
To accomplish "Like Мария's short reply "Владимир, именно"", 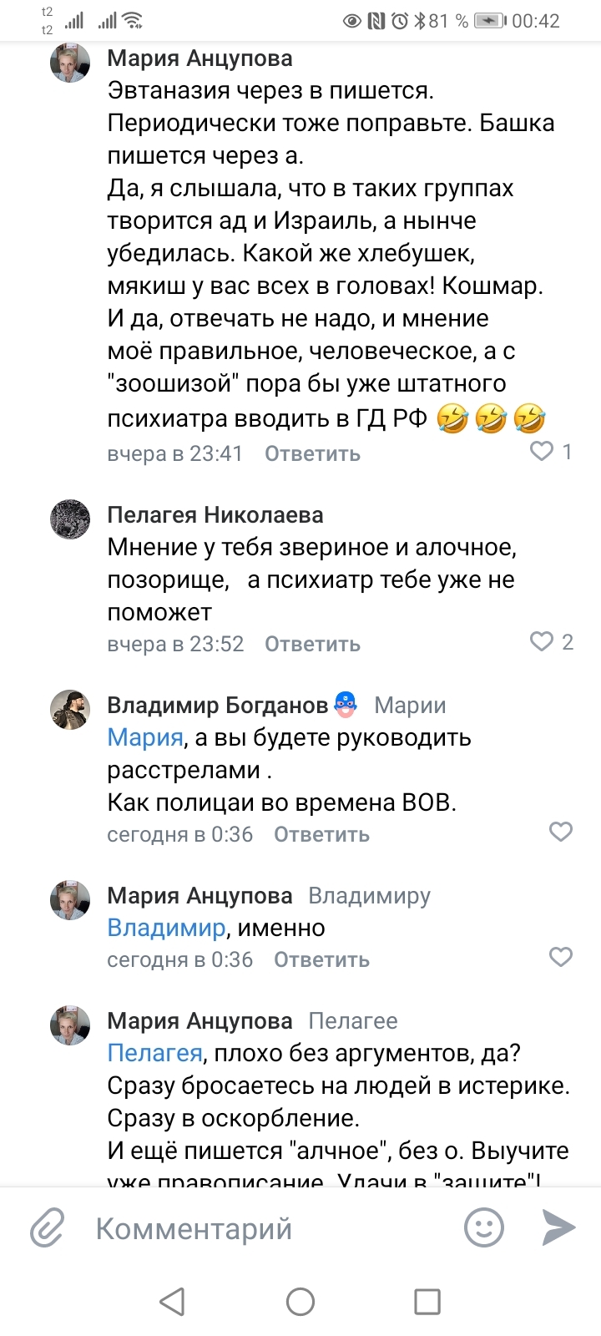I will coord(560,957).
